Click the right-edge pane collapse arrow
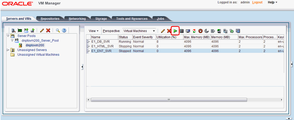This screenshot has height=120, width=294. (292, 64)
